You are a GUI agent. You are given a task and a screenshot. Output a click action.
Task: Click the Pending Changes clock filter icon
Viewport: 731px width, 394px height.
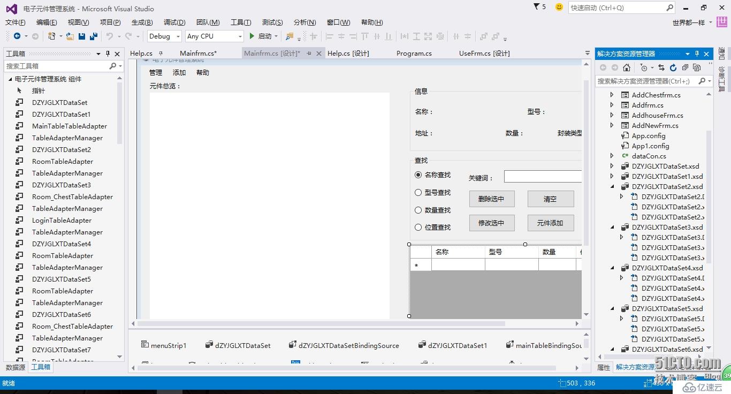point(644,67)
